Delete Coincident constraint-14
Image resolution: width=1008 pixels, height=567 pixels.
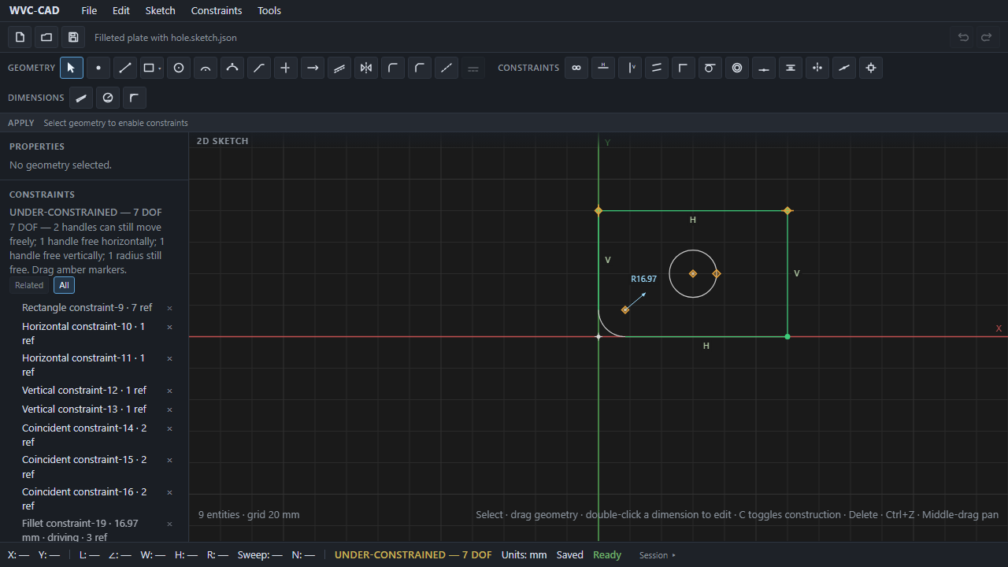pyautogui.click(x=169, y=428)
